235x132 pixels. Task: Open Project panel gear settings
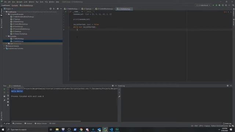pos(58,9)
